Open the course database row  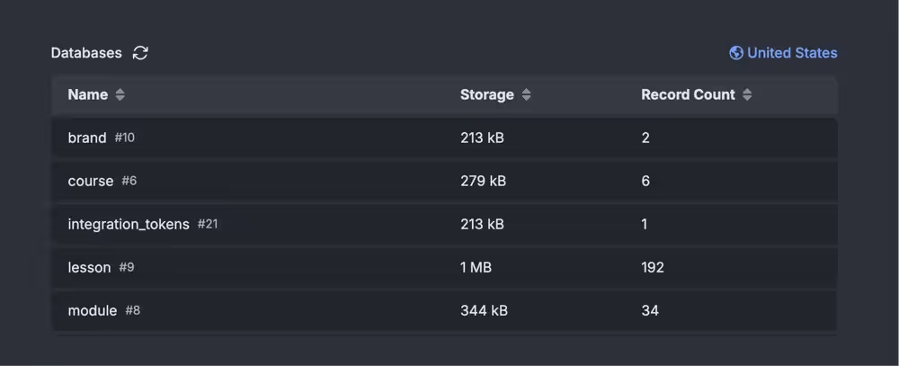[91, 182]
